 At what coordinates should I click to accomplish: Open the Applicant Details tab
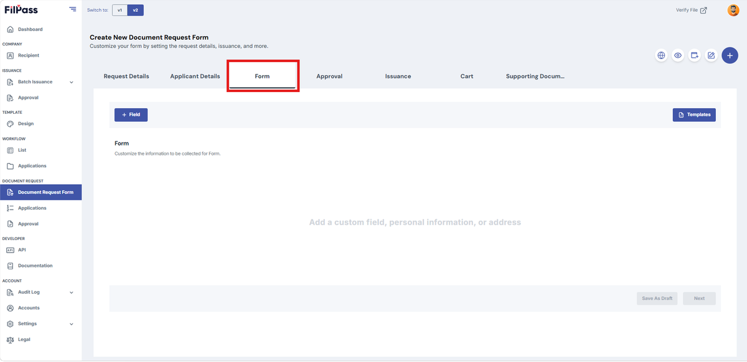click(195, 77)
